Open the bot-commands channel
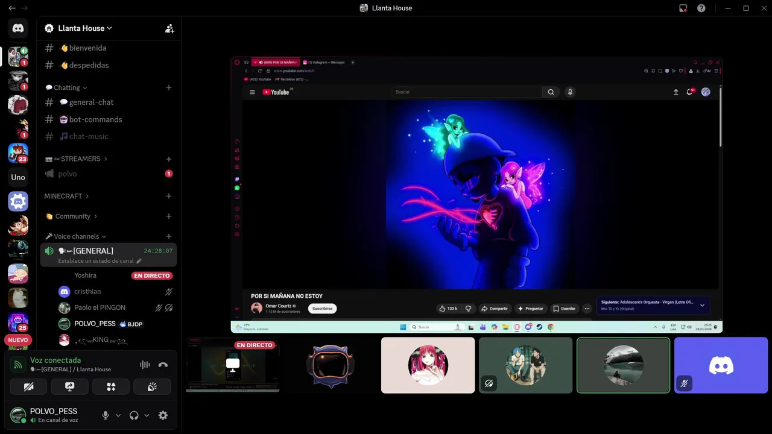Viewport: 772px width, 434px height. click(x=109, y=119)
